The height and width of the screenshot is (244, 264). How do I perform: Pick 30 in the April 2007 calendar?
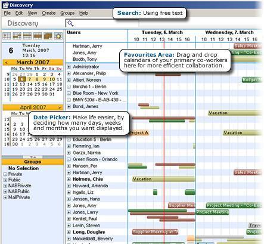[x=15, y=144]
